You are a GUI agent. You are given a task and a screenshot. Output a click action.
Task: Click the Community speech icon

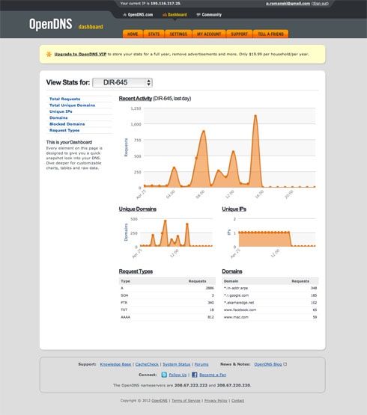point(198,15)
